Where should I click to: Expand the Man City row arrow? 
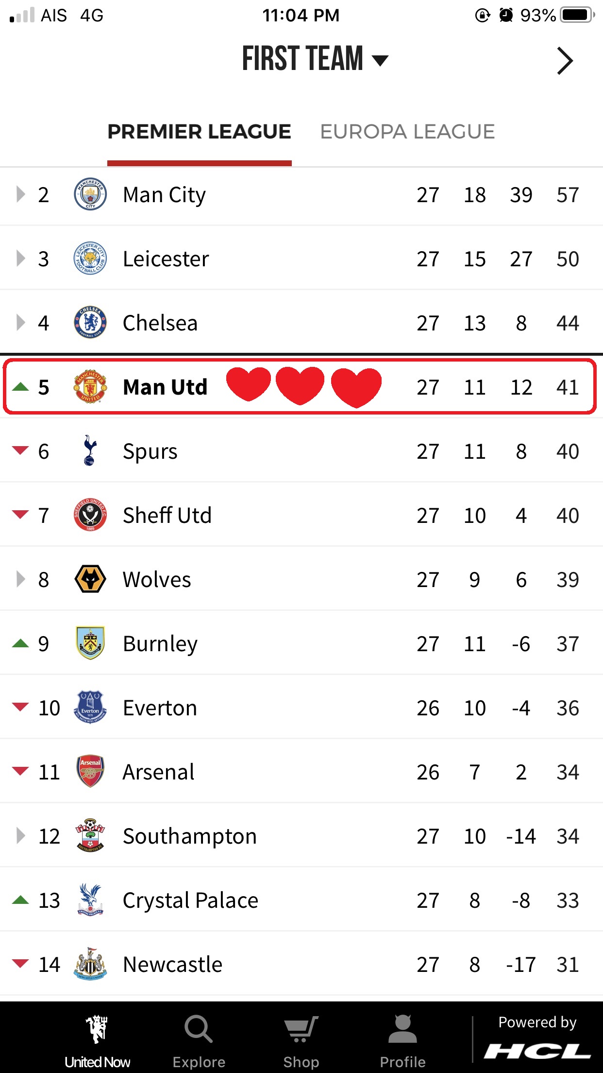tap(20, 194)
